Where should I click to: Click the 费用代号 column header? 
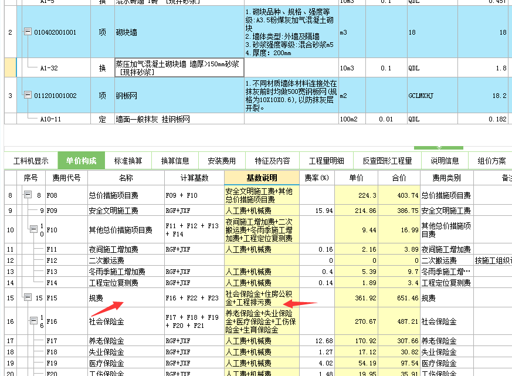pos(67,178)
